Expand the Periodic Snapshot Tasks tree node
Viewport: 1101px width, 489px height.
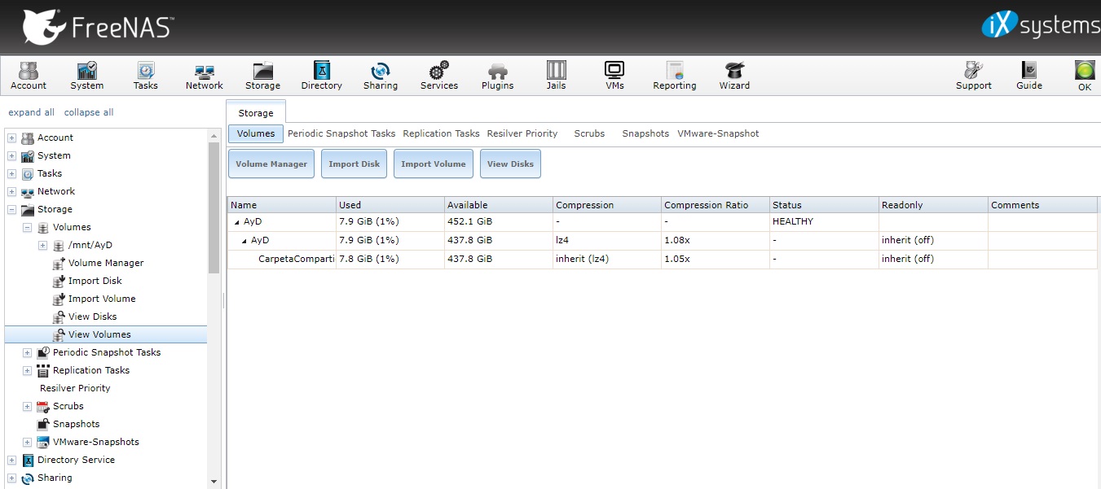(x=27, y=352)
